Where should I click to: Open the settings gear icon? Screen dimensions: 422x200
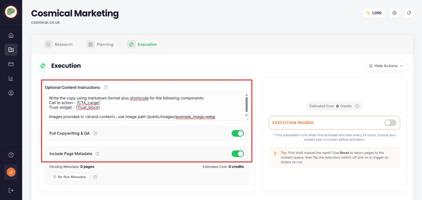coord(394,13)
